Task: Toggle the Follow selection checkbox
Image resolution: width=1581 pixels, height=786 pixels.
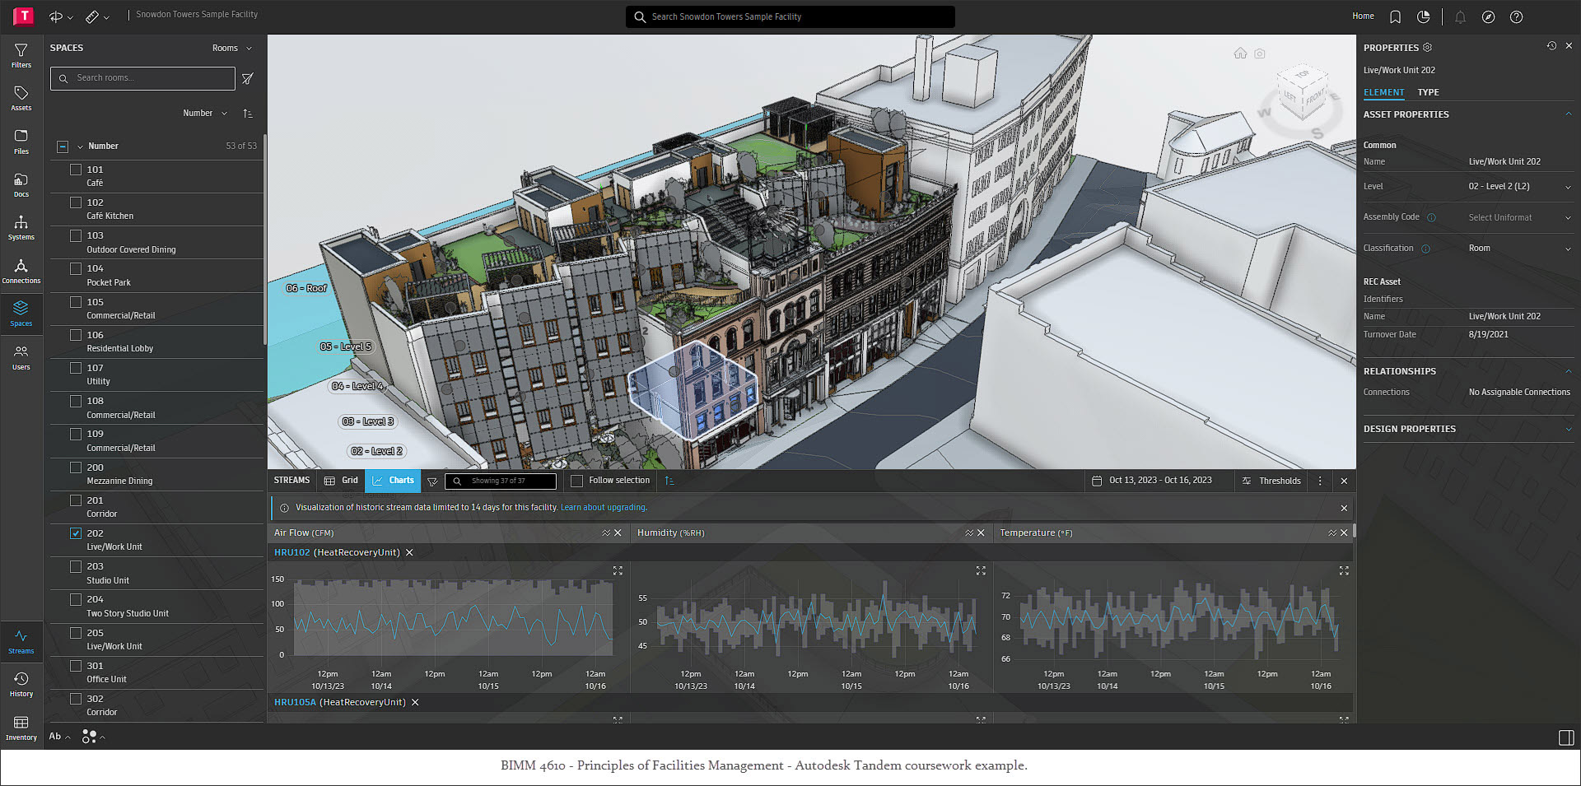Action: click(x=576, y=481)
